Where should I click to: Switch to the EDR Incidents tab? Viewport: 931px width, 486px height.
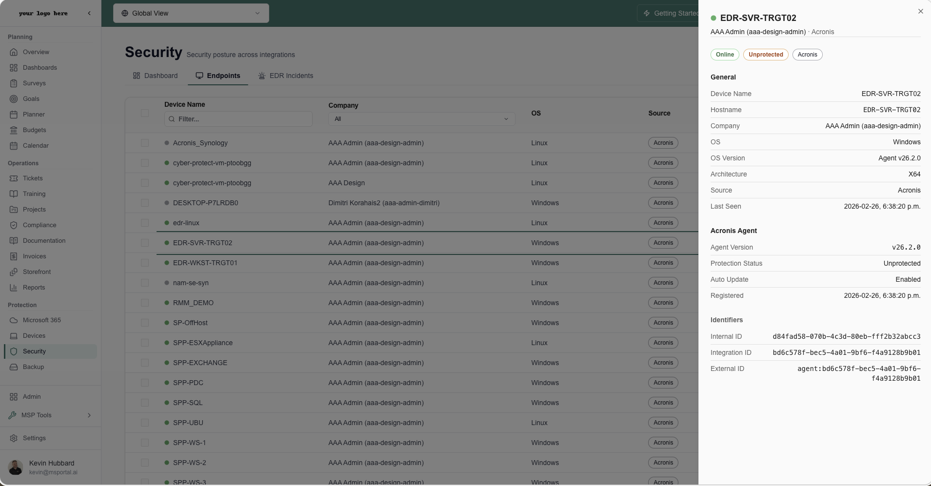pos(286,76)
